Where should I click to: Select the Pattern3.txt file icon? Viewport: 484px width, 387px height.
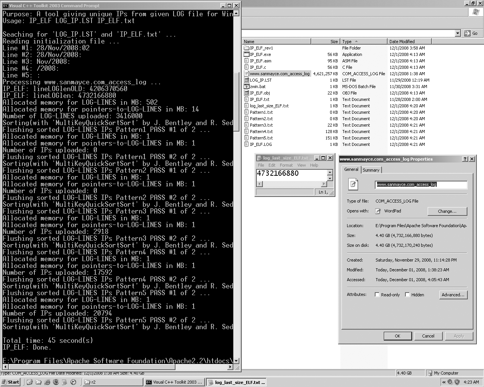(247, 125)
